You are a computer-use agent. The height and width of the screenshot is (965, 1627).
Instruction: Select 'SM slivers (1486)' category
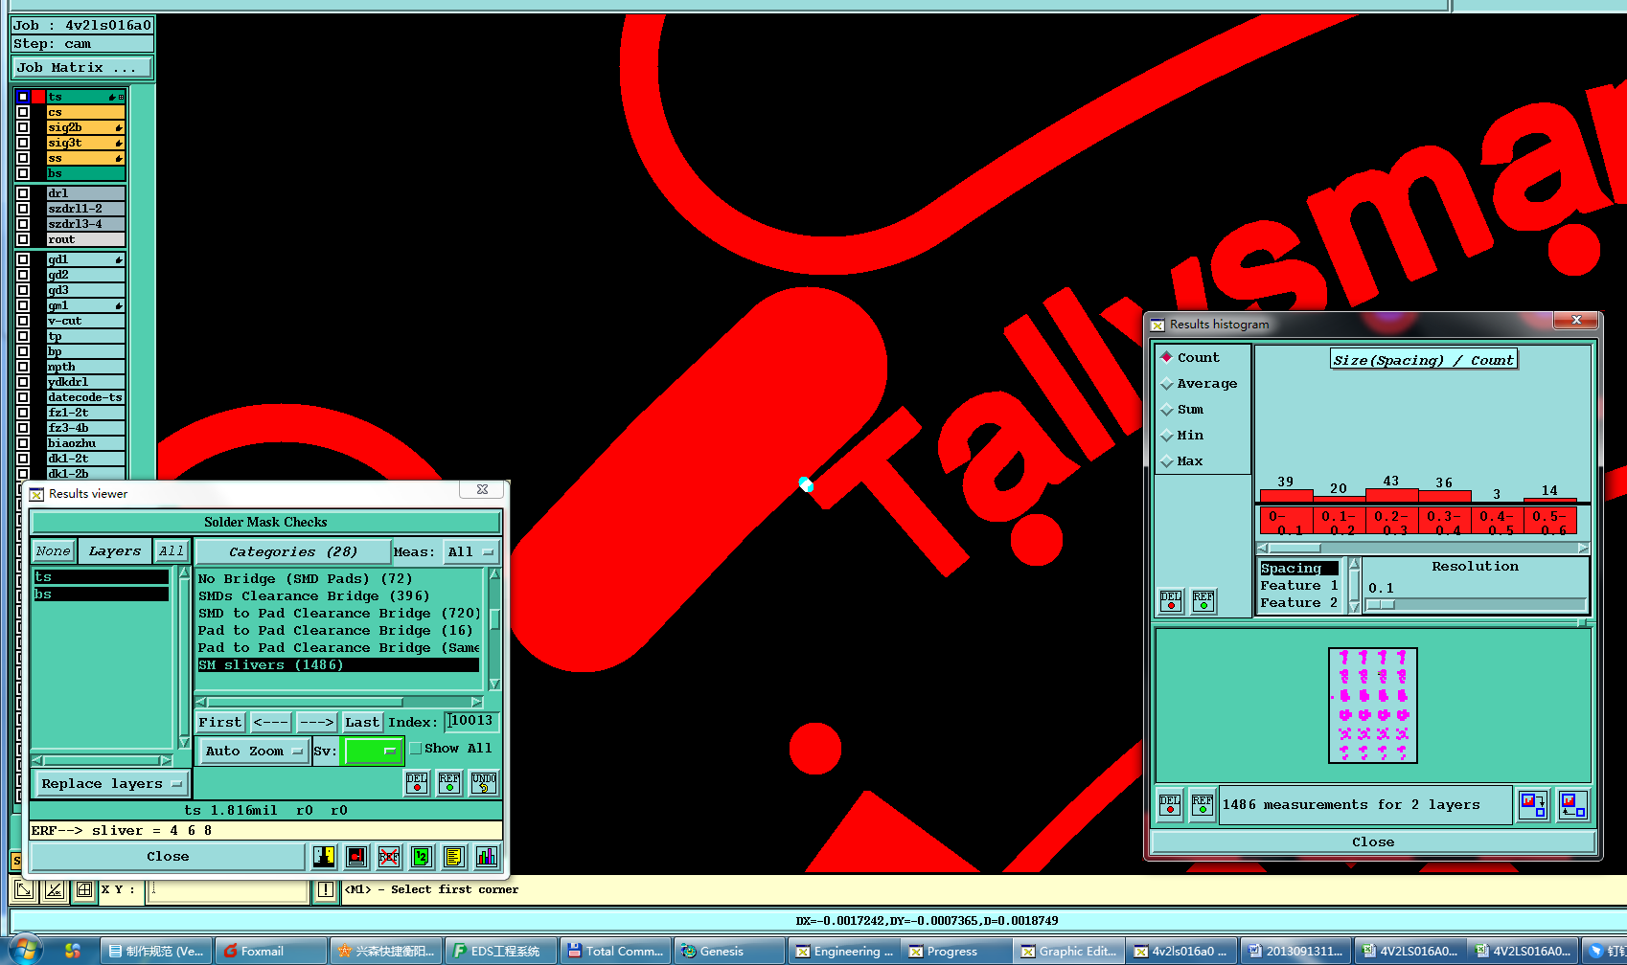tap(338, 664)
